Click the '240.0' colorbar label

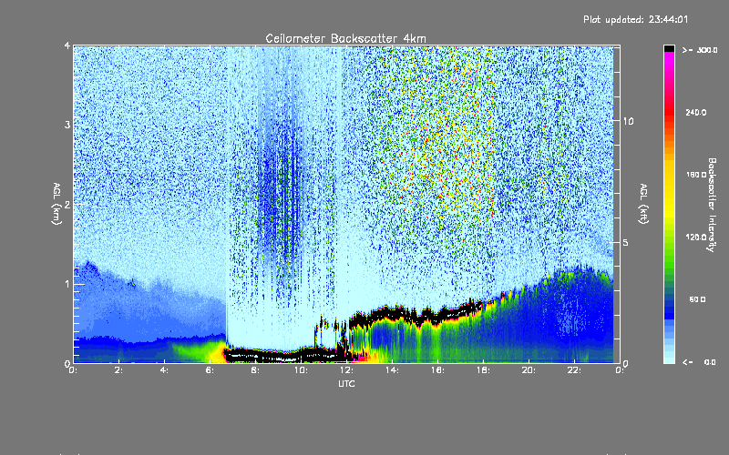[695, 112]
